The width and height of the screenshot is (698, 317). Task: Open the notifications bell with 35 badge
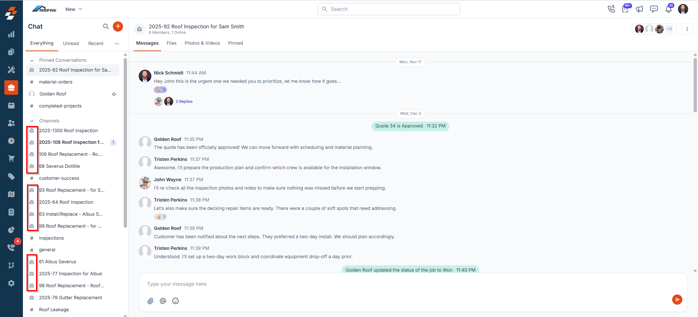click(x=669, y=9)
